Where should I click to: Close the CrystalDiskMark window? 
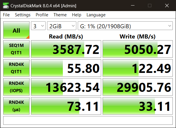[167, 6]
